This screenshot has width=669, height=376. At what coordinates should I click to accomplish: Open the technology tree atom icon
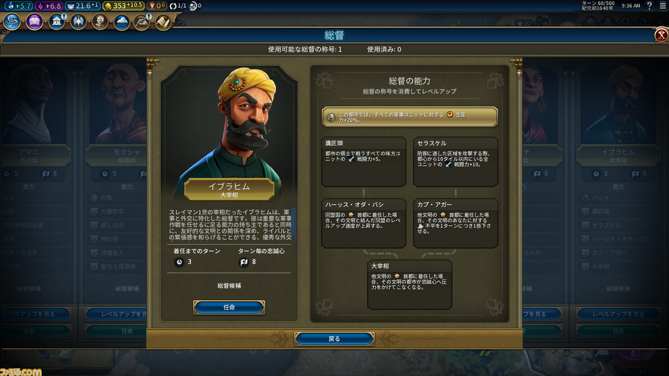point(13,22)
